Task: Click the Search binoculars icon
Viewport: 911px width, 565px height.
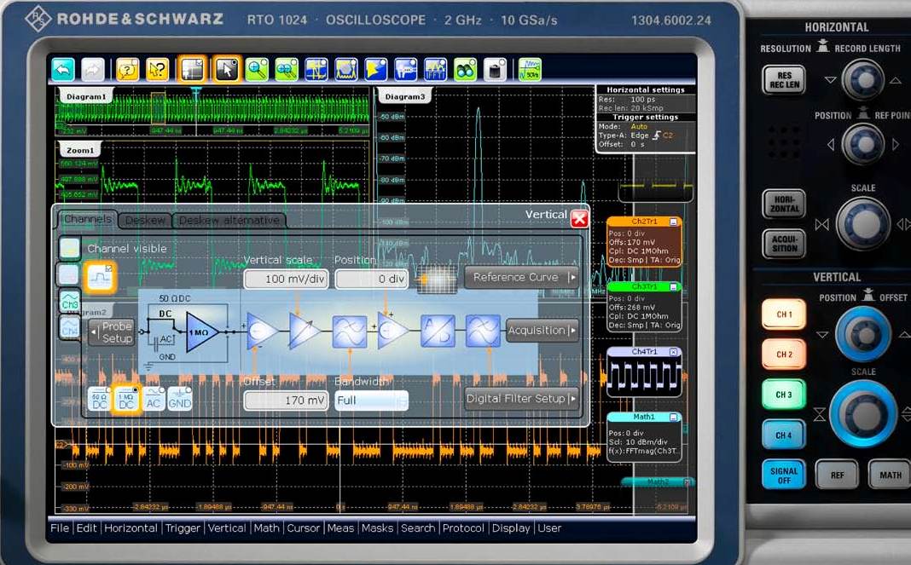Action: [x=465, y=69]
